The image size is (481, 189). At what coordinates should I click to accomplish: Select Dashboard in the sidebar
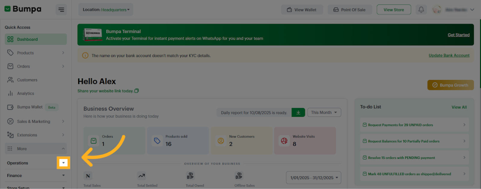click(x=36, y=39)
